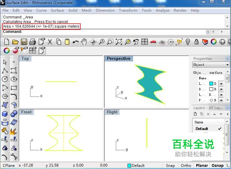Click the Default layer swatch in status bar

[129, 166]
